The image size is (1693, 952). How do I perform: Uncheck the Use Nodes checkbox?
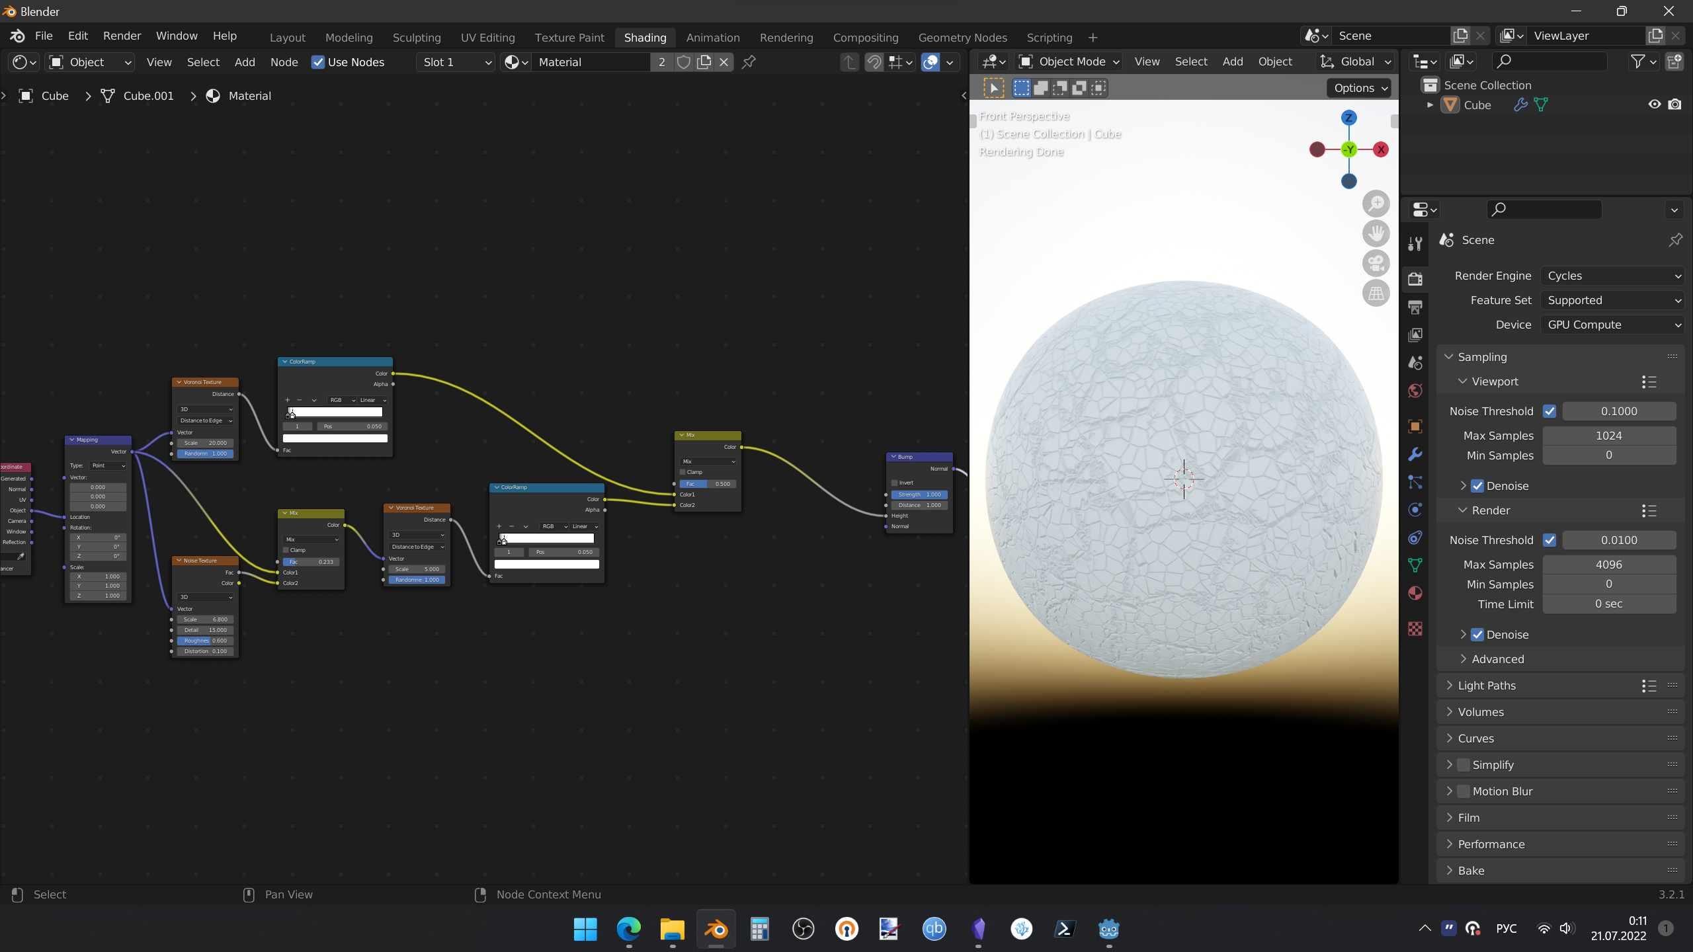point(318,62)
